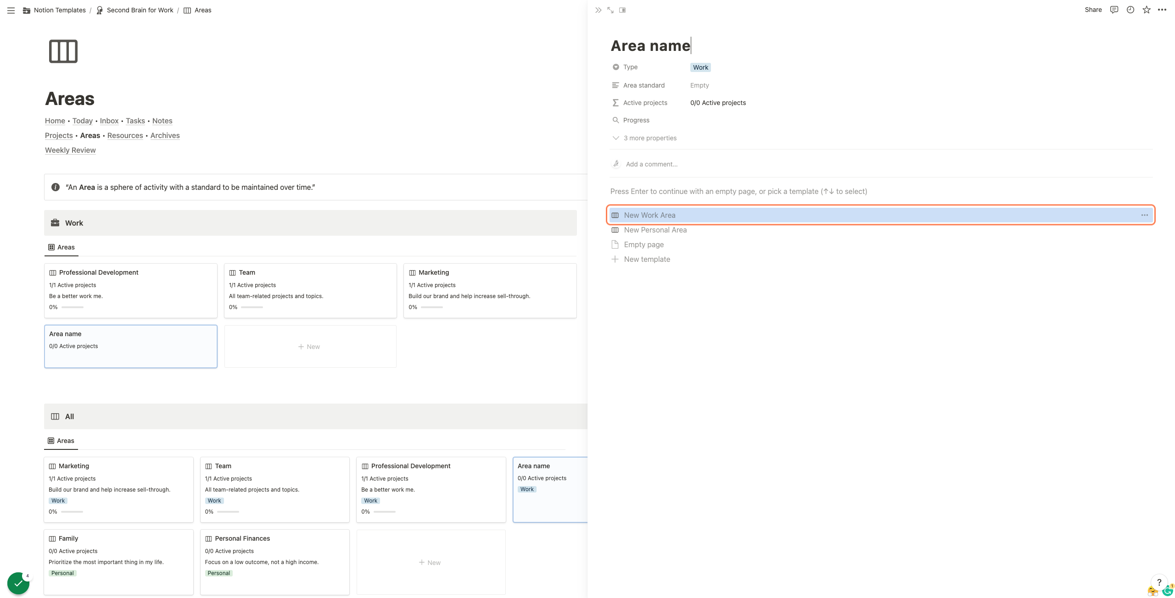Close the side peek panel with double chevron
Image resolution: width=1175 pixels, height=598 pixels.
pos(598,10)
